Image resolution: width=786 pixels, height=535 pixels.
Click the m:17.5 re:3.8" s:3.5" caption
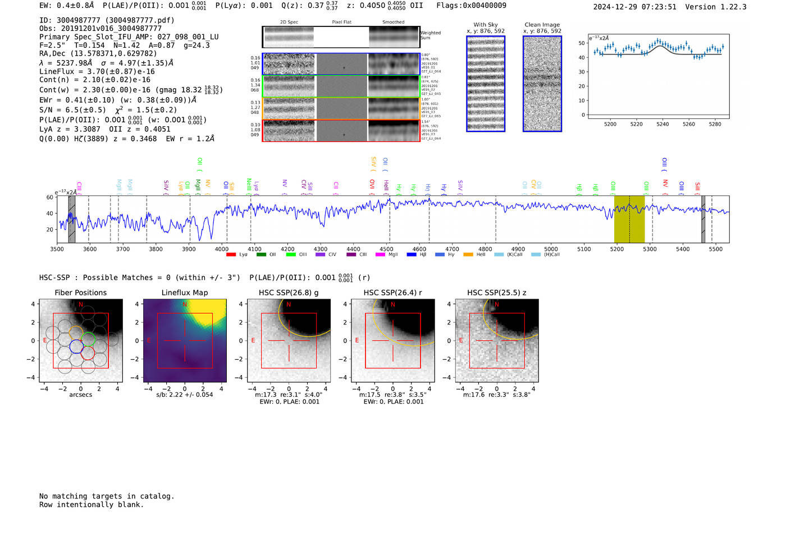coord(393,395)
